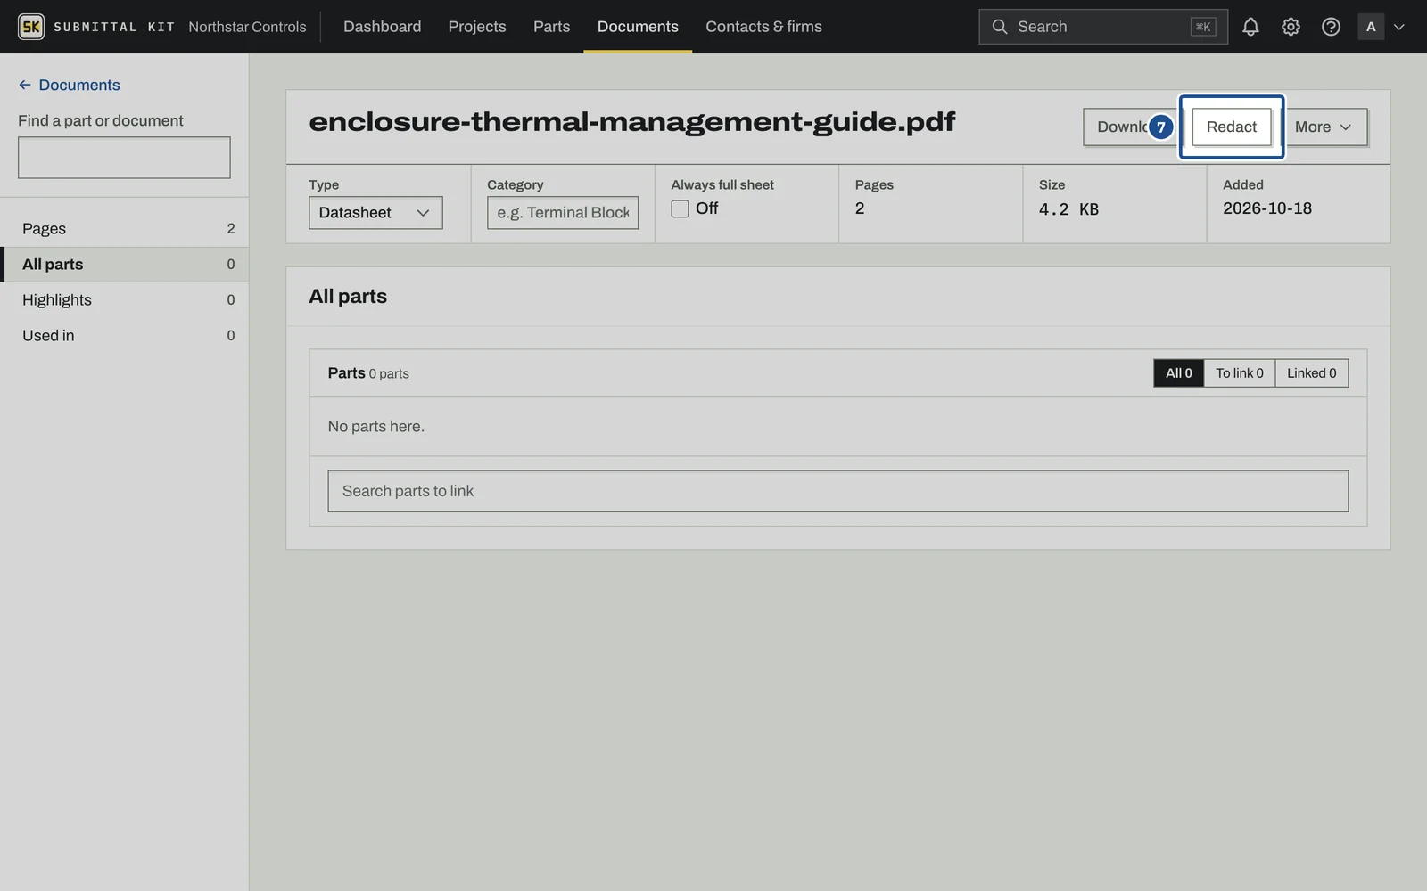
Task: Filter parts by All 0
Action: (1178, 373)
